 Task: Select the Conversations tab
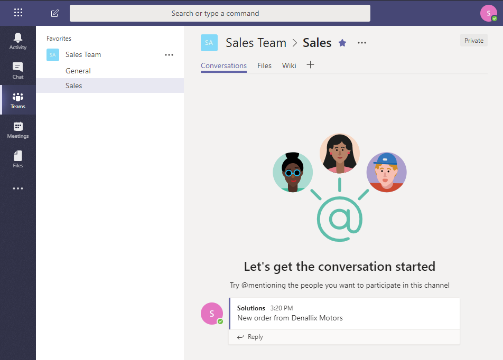(x=223, y=65)
